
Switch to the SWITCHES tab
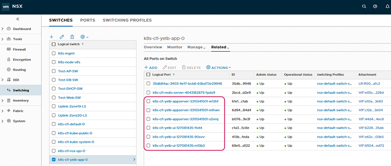tap(61, 20)
